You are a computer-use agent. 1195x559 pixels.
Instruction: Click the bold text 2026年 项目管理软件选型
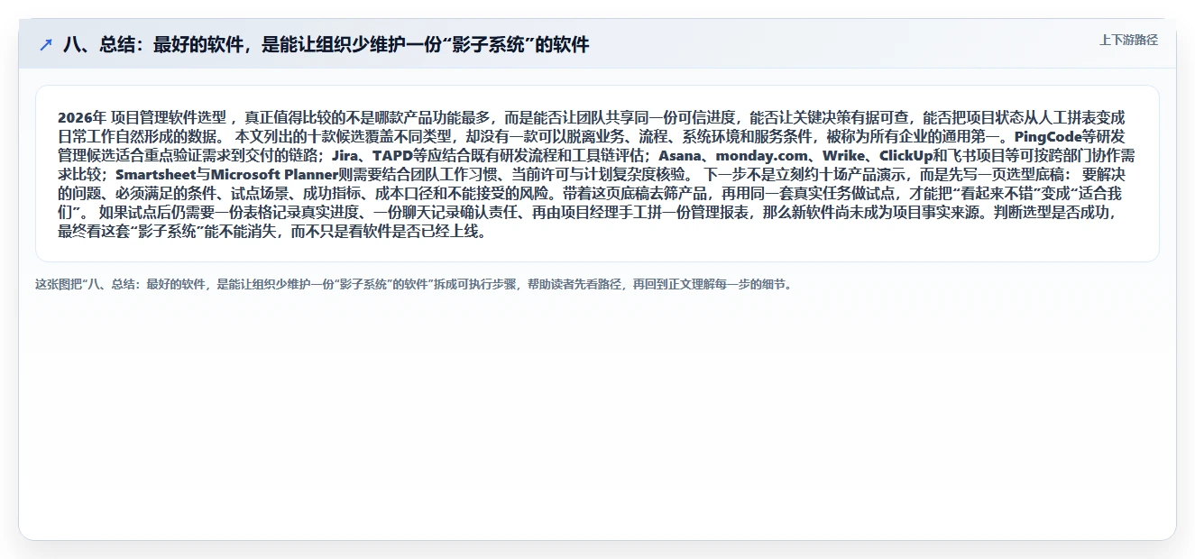click(x=142, y=117)
